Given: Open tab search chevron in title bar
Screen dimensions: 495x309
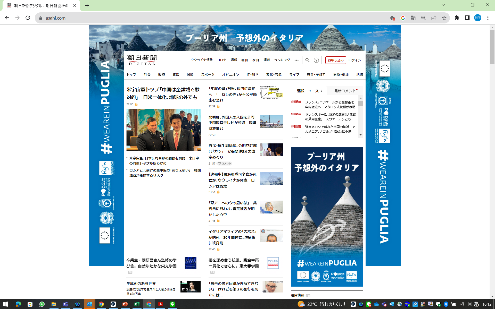Looking at the screenshot, I should point(443,5).
